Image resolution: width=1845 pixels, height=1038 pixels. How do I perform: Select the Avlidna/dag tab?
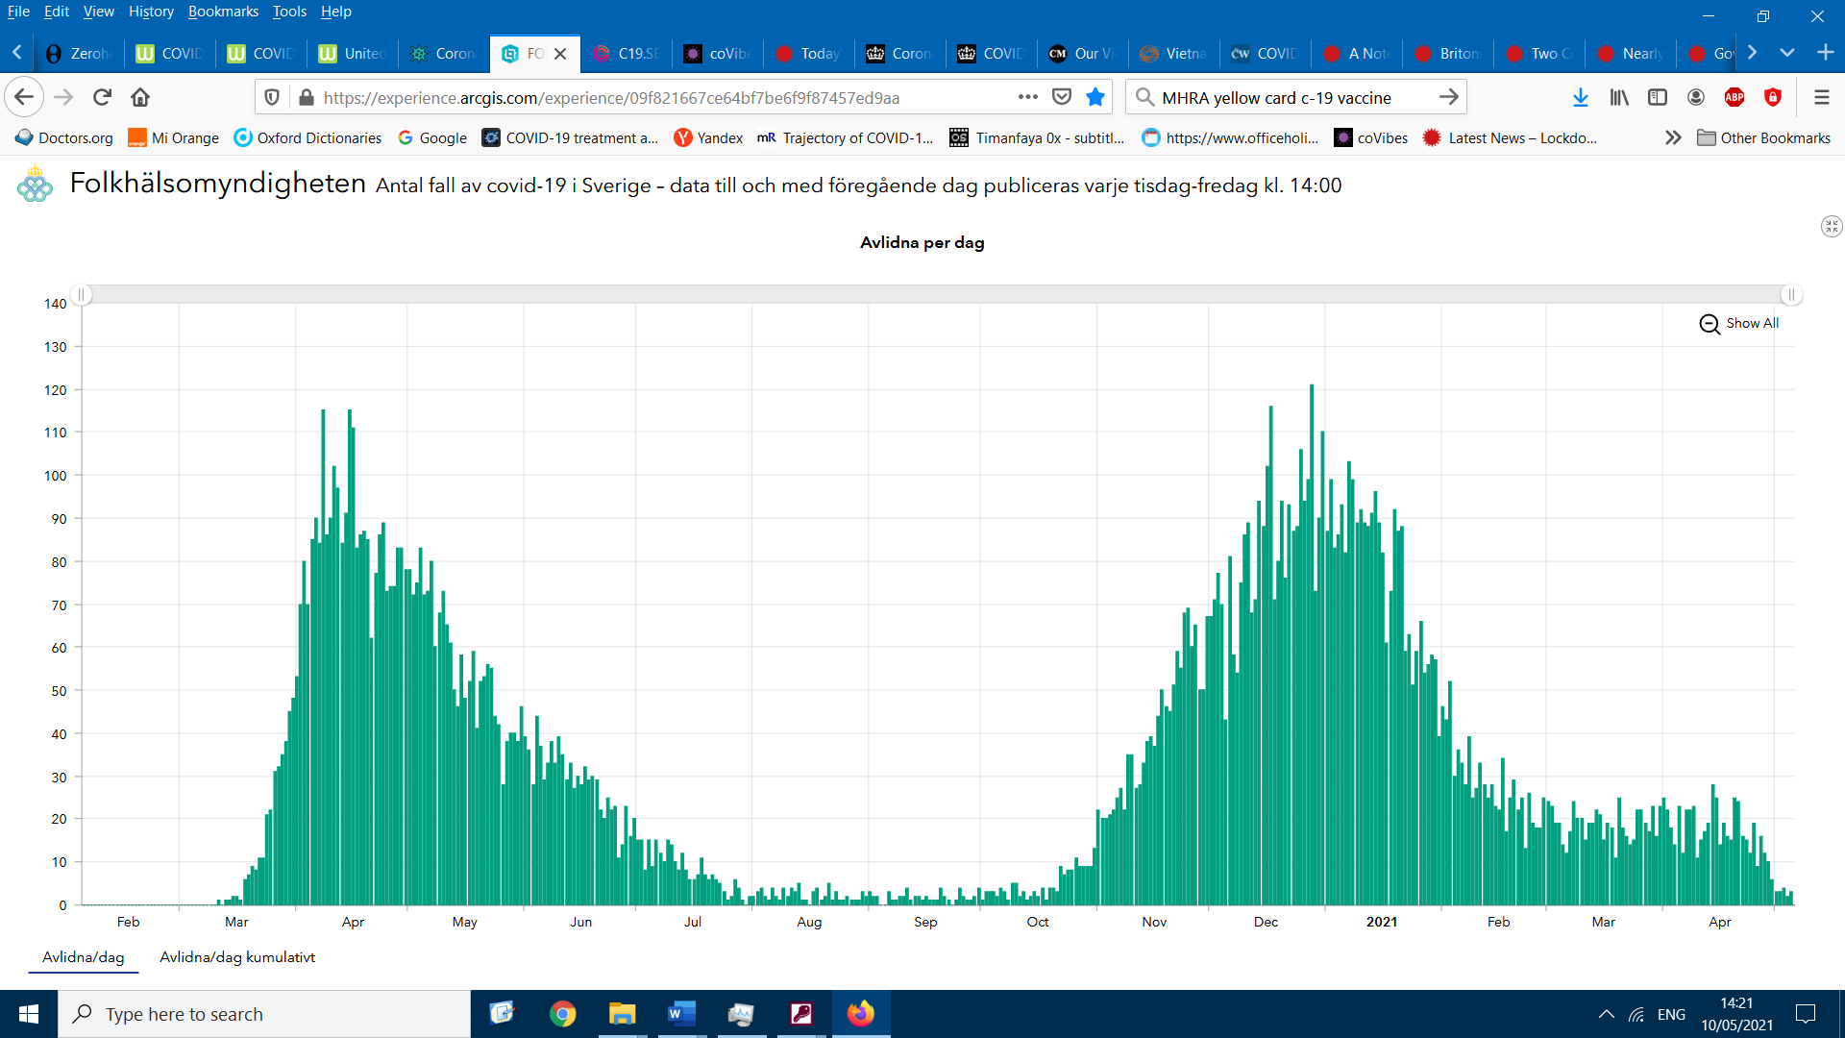[84, 957]
